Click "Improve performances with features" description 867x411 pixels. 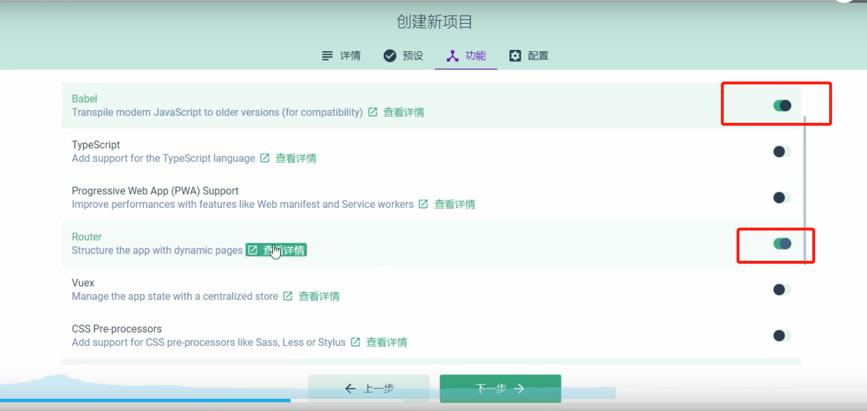click(x=243, y=204)
